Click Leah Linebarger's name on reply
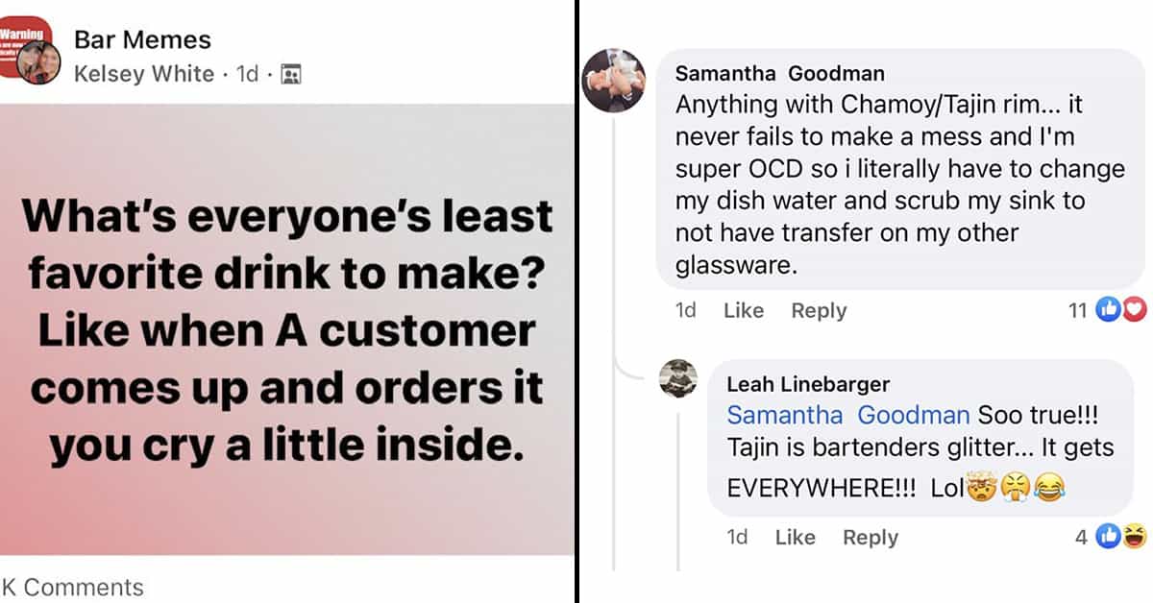This screenshot has width=1153, height=603. pyautogui.click(x=808, y=384)
